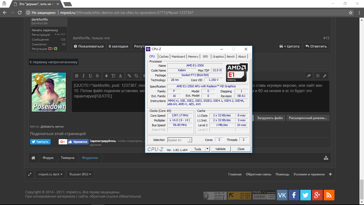
Task: Switch to the Mainboard tab in CPU-Z
Action: tap(178, 57)
